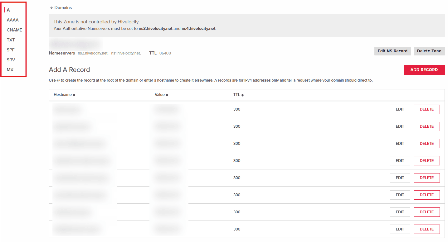Edit the last record in the table

pyautogui.click(x=400, y=229)
